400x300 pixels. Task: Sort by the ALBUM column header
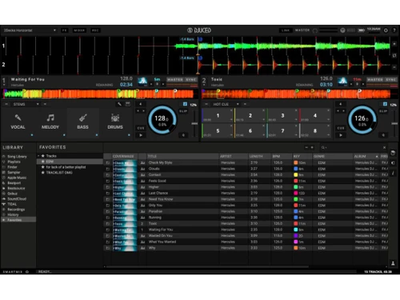[366, 156]
